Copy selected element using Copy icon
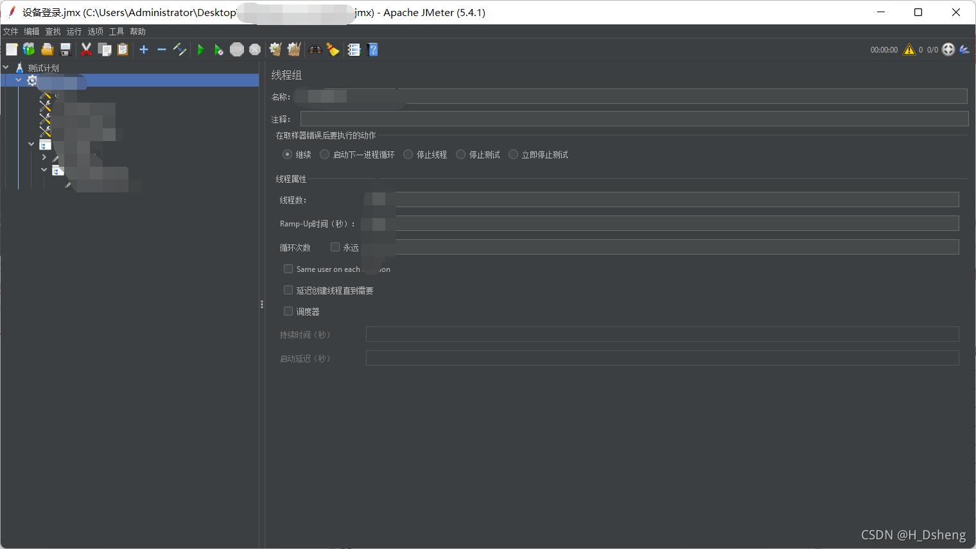This screenshot has height=549, width=976. [105, 49]
